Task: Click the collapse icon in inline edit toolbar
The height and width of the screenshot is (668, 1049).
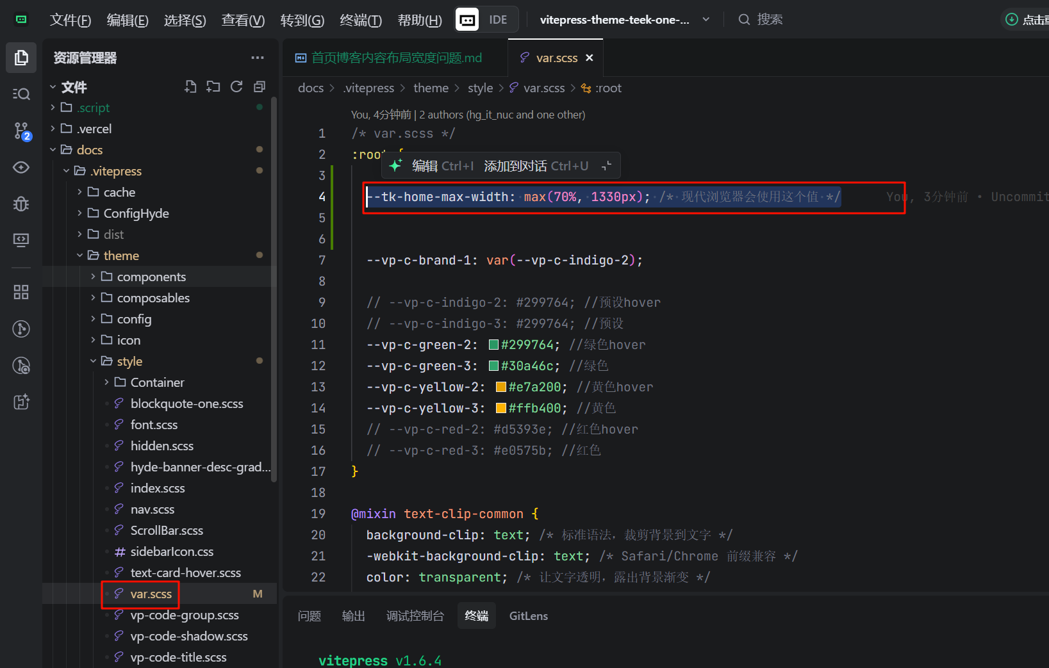Action: click(606, 166)
